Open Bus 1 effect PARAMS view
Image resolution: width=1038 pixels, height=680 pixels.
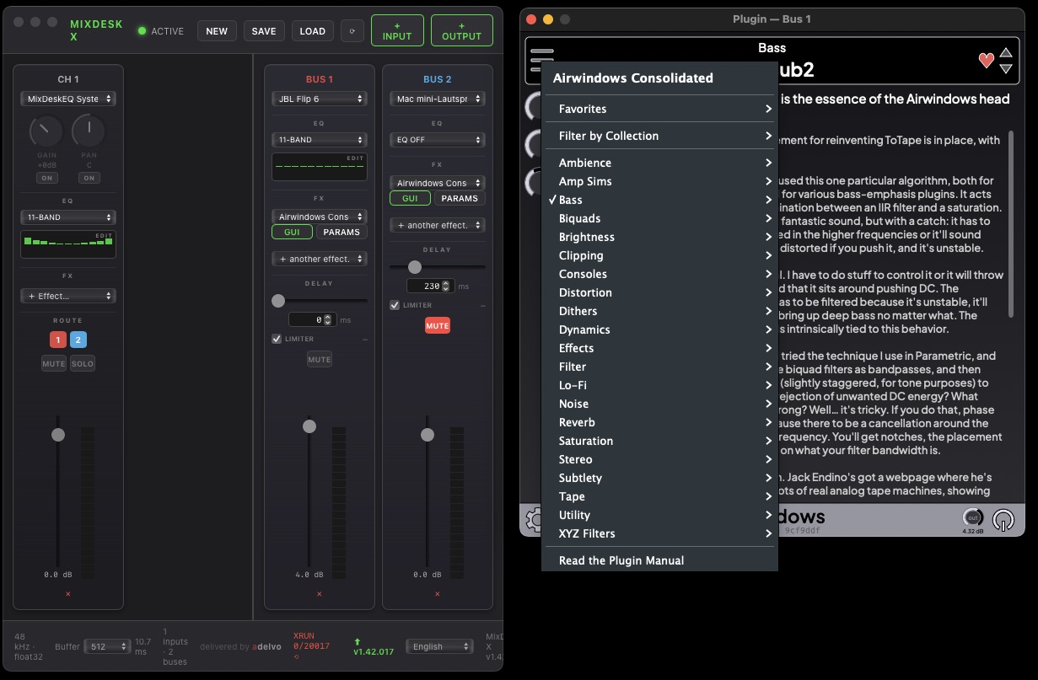tap(342, 232)
